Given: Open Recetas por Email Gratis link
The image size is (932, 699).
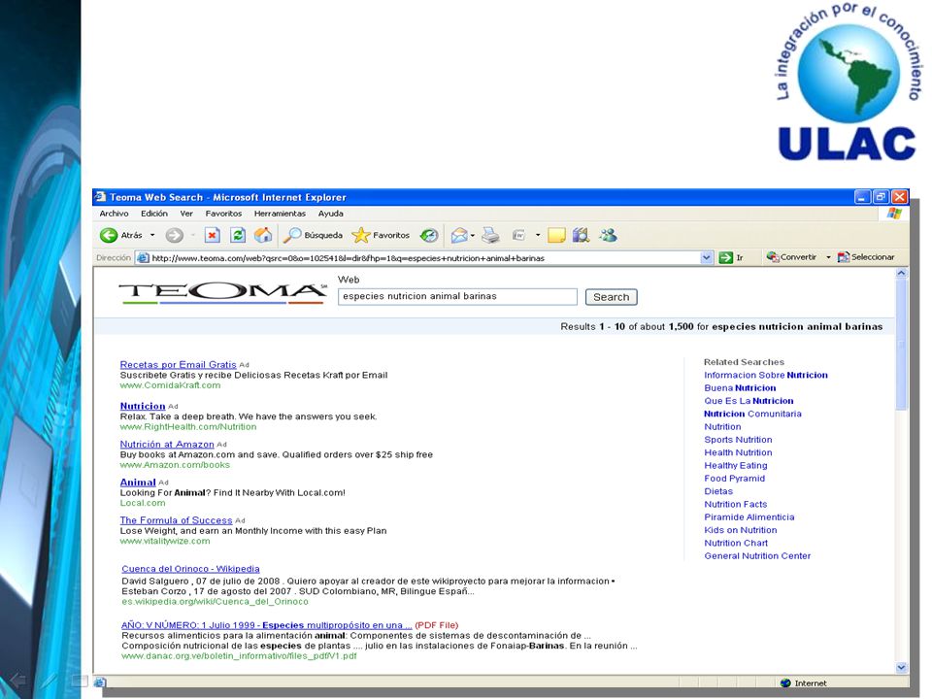Looking at the screenshot, I should [179, 364].
